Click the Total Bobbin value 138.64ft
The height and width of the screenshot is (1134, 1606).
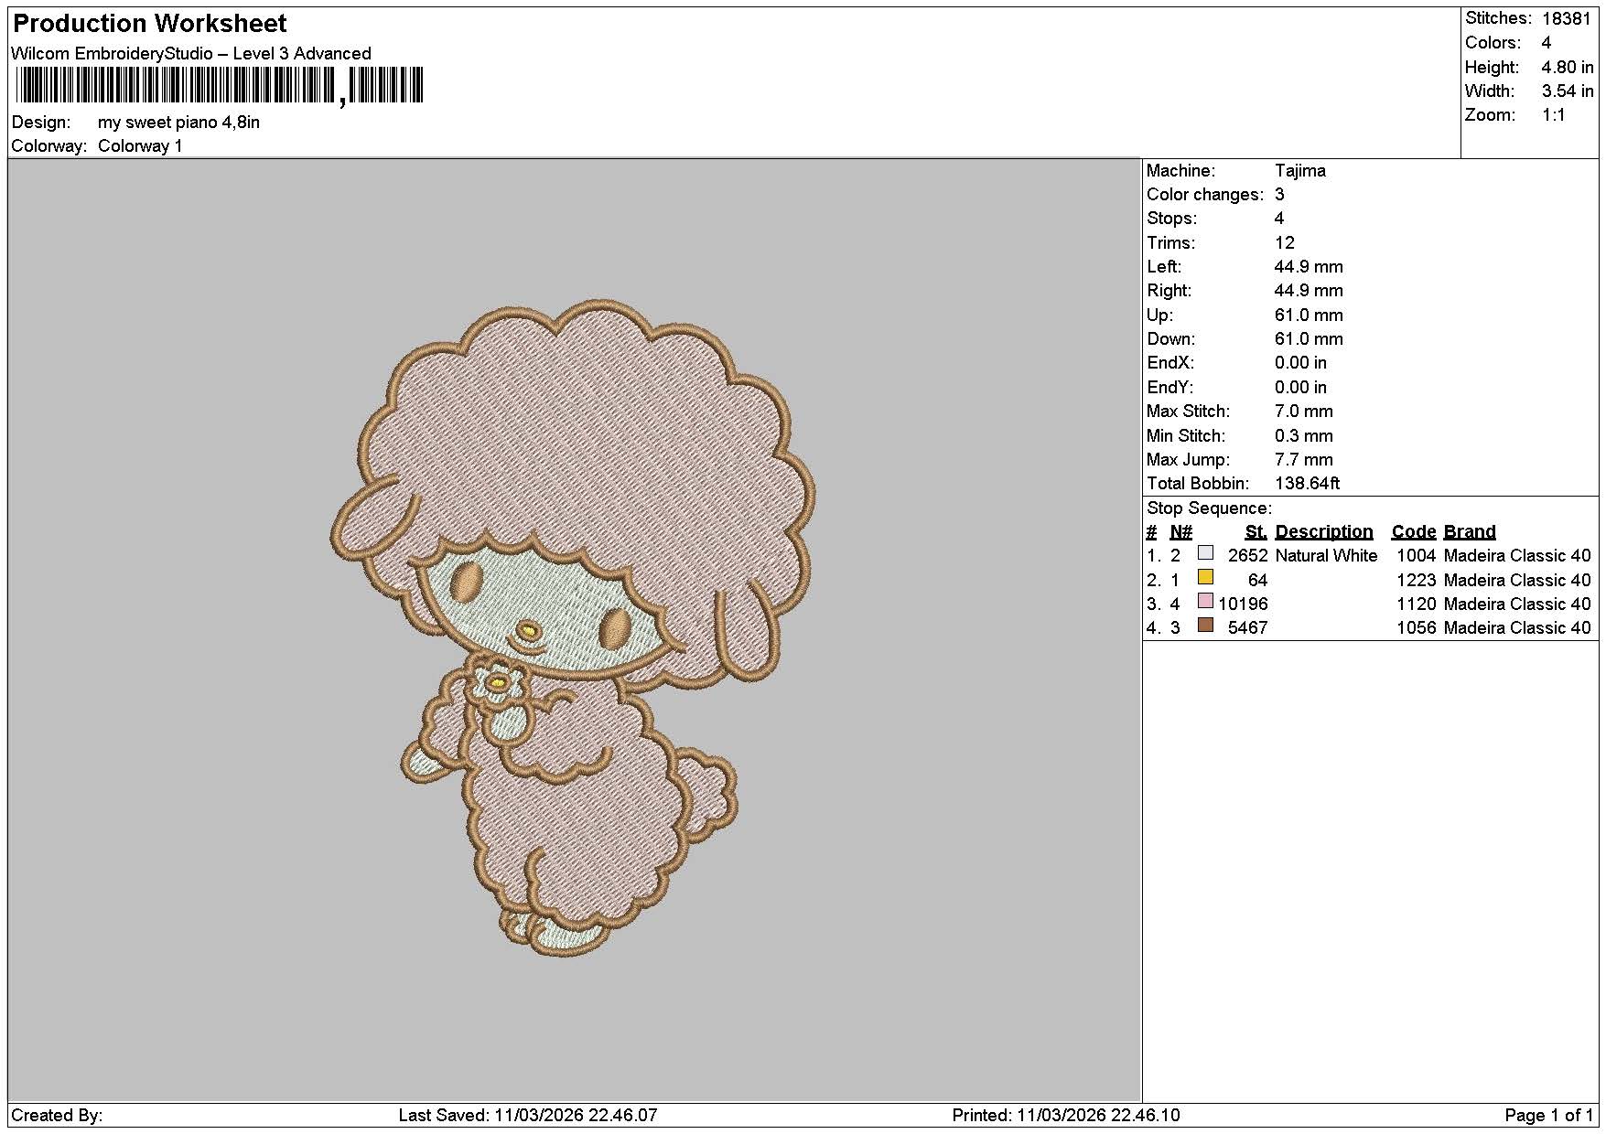coord(1307,484)
